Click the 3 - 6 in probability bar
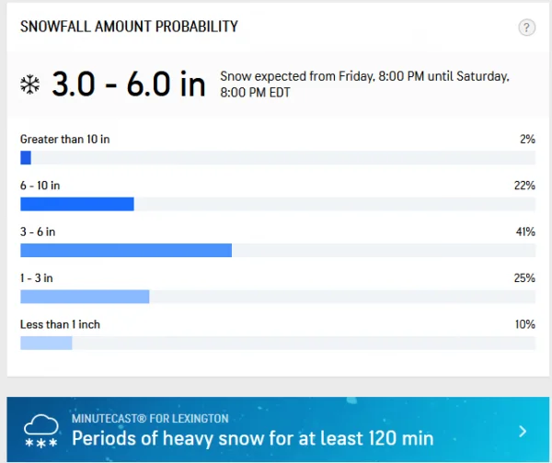This screenshot has width=552, height=463. [x=278, y=250]
